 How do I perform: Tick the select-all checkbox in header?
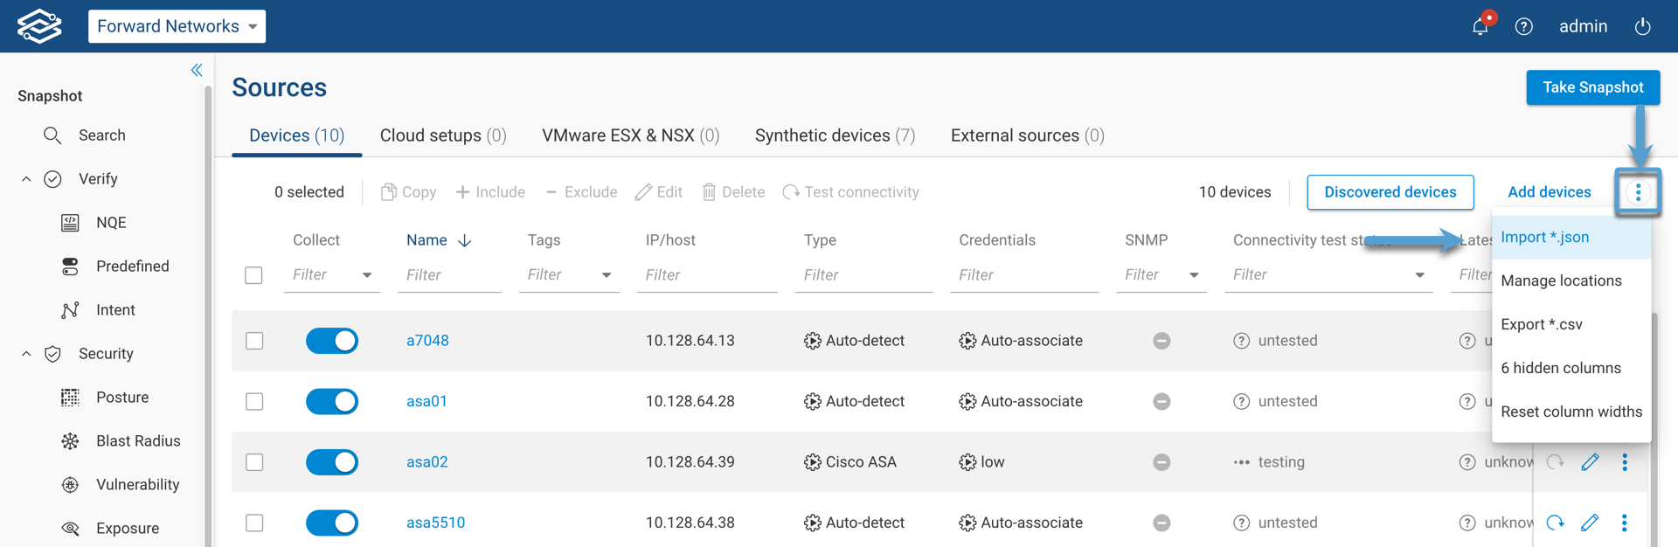[x=253, y=275]
